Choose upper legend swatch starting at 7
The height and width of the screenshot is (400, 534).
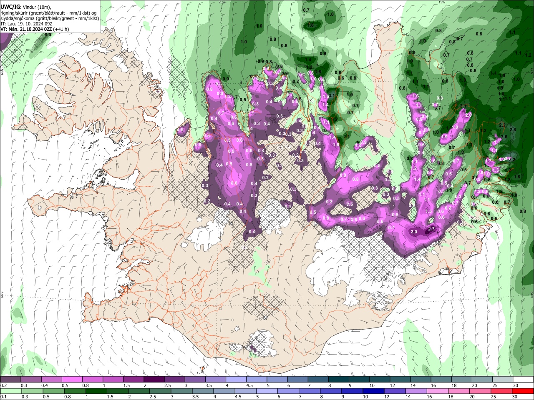pyautogui.click(x=317, y=380)
